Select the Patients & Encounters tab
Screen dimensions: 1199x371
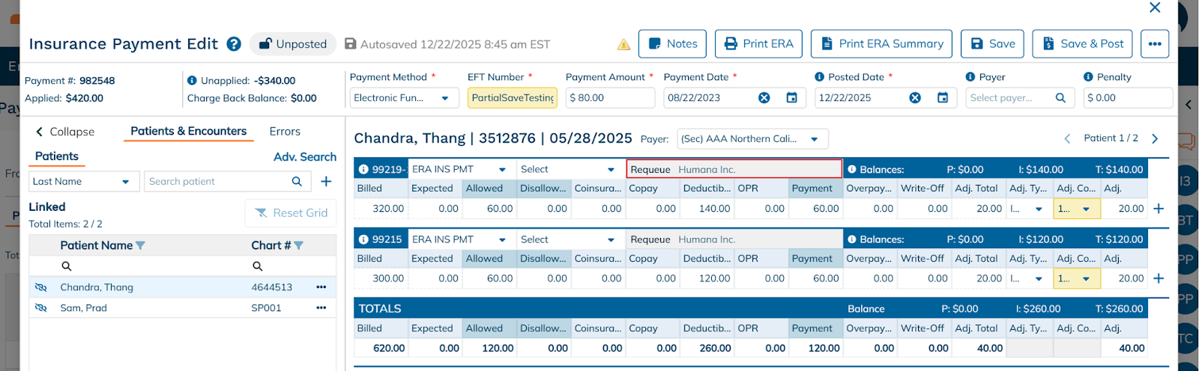188,132
